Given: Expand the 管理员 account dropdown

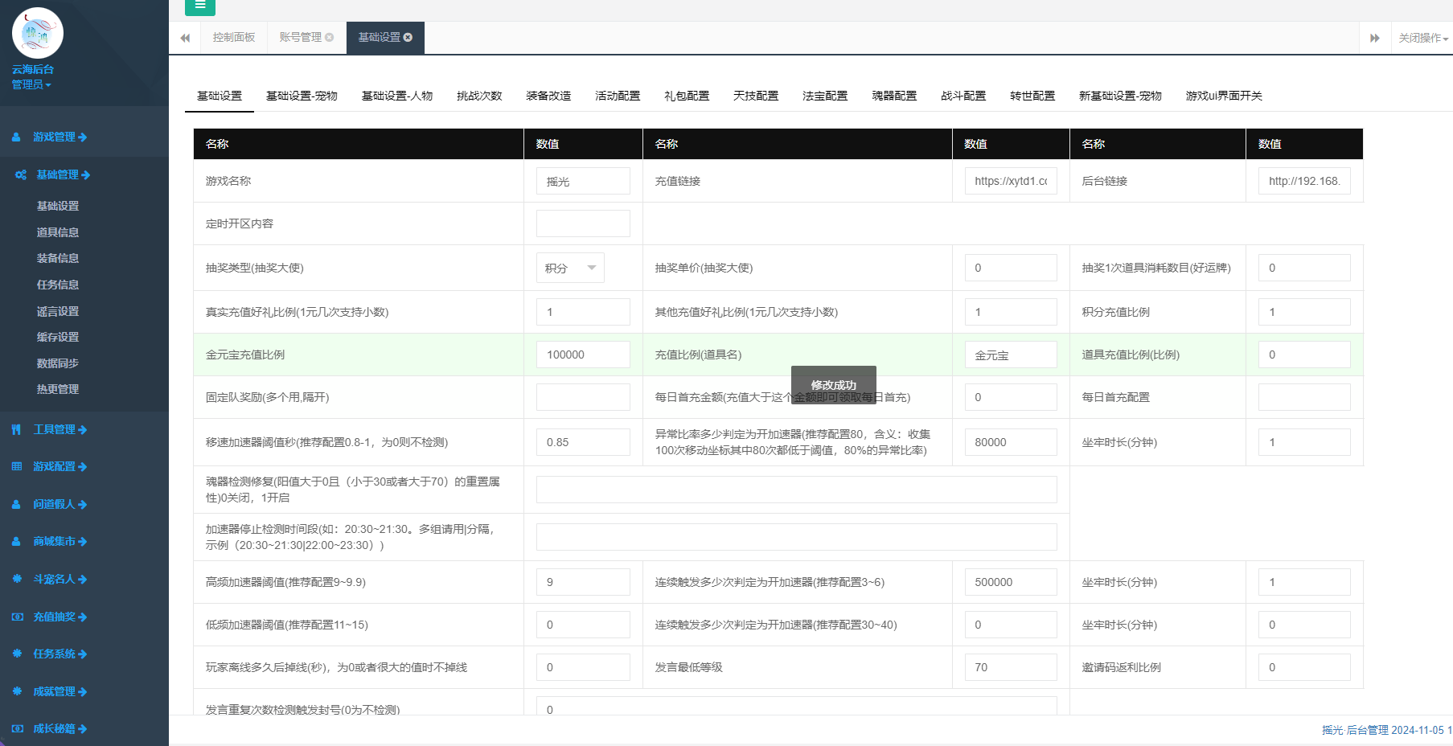Looking at the screenshot, I should click(31, 84).
